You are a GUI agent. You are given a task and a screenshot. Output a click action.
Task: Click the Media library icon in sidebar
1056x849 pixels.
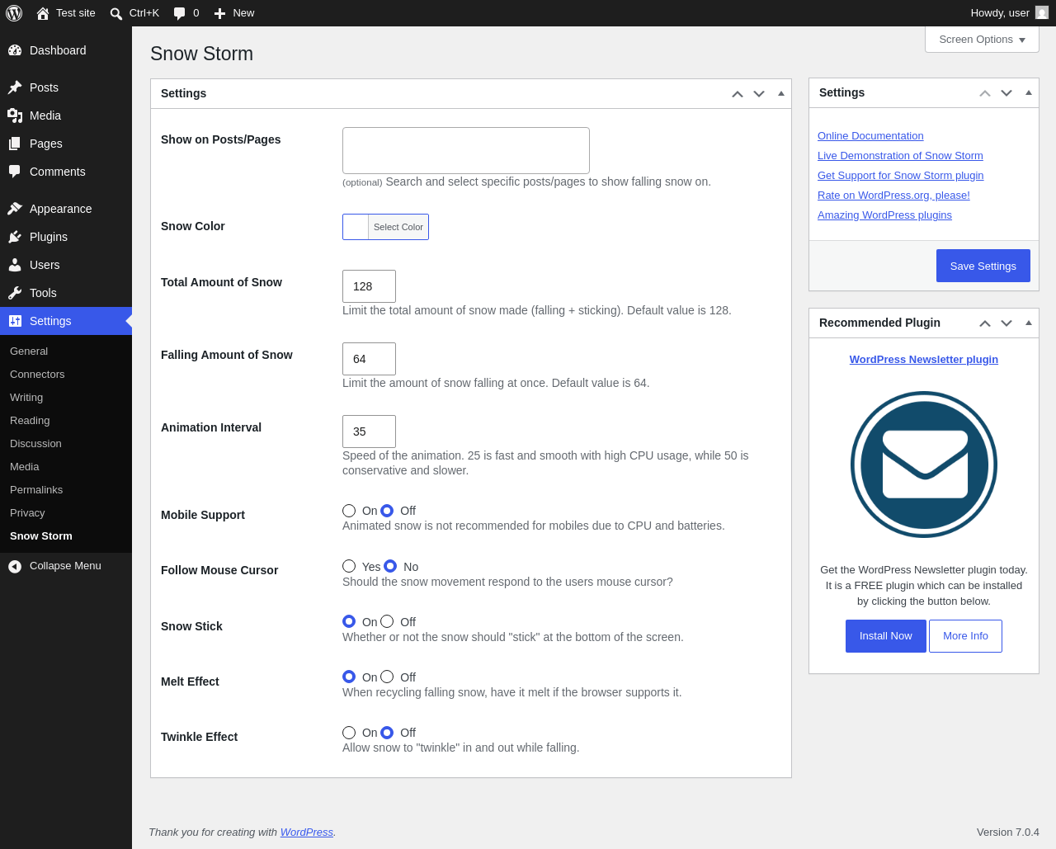pyautogui.click(x=15, y=116)
